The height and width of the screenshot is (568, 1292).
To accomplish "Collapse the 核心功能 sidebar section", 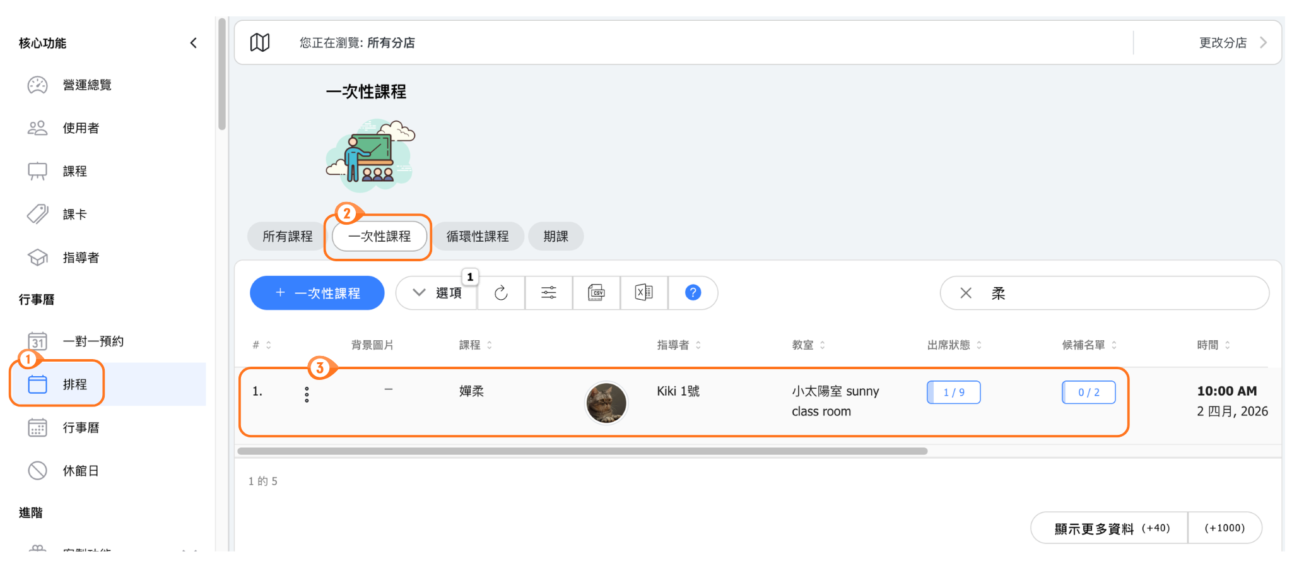I will (x=194, y=43).
